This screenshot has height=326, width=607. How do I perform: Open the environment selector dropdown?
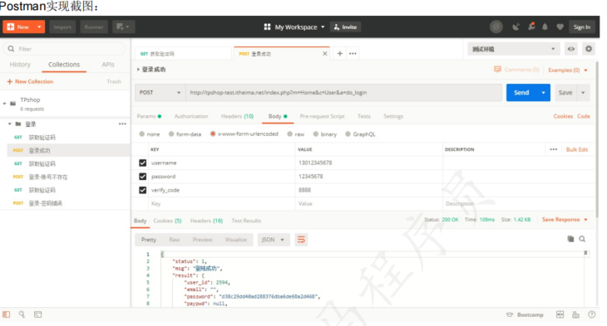click(x=514, y=49)
